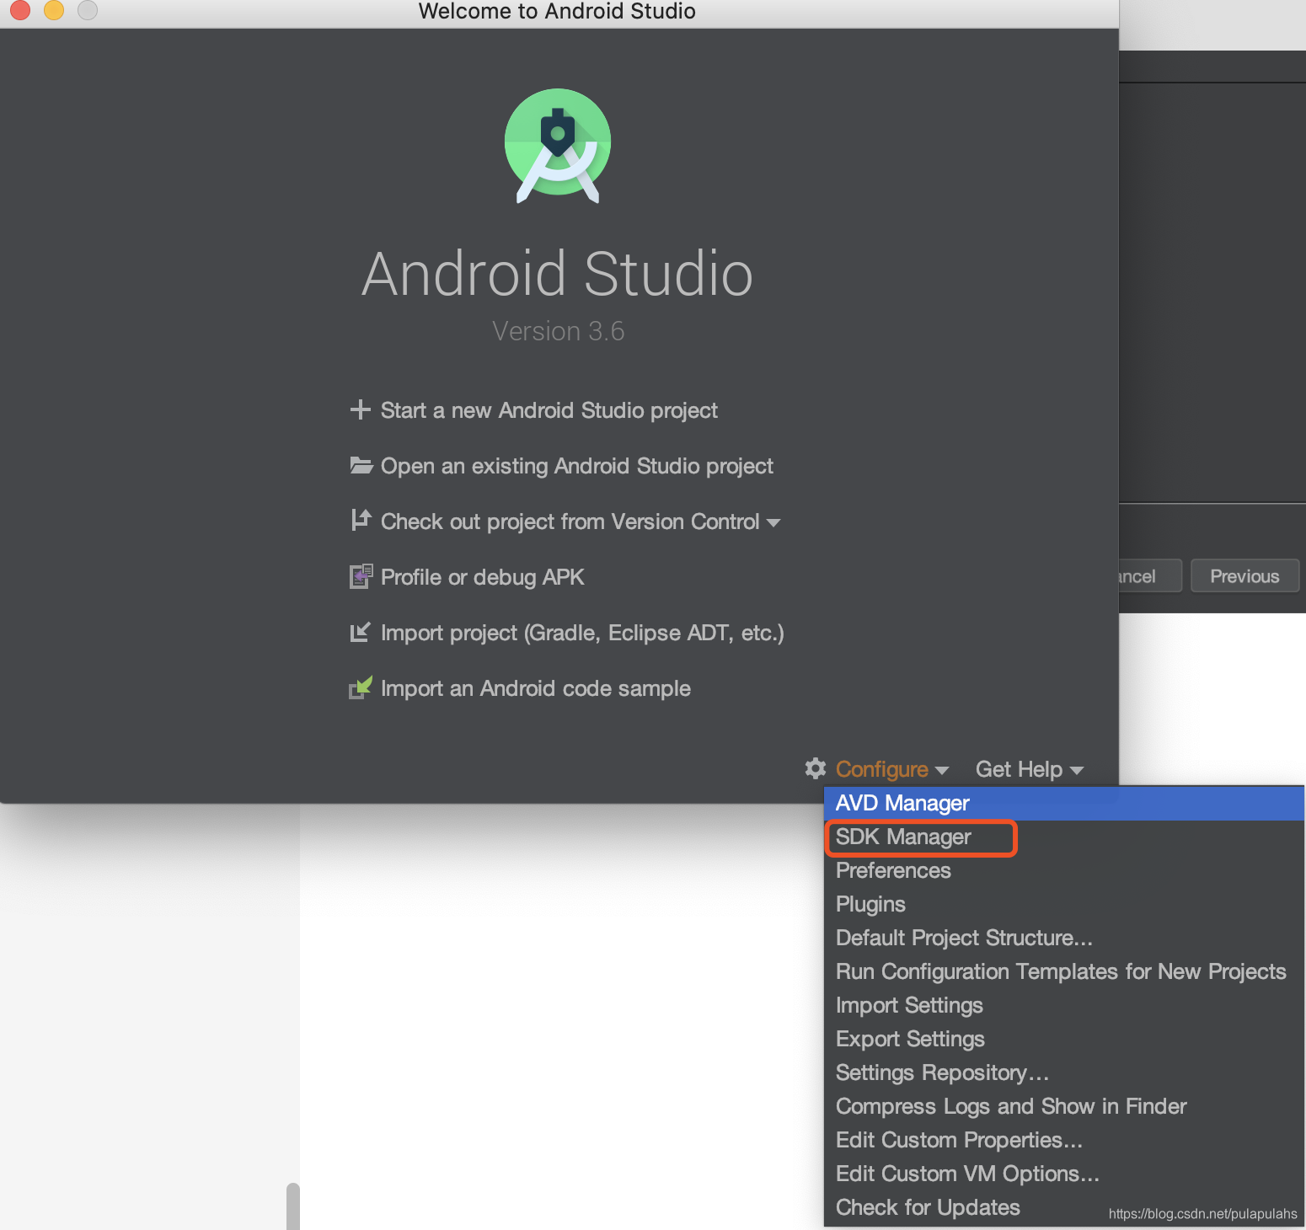Click the Android Studio logo
The image size is (1306, 1230).
pyautogui.click(x=558, y=146)
